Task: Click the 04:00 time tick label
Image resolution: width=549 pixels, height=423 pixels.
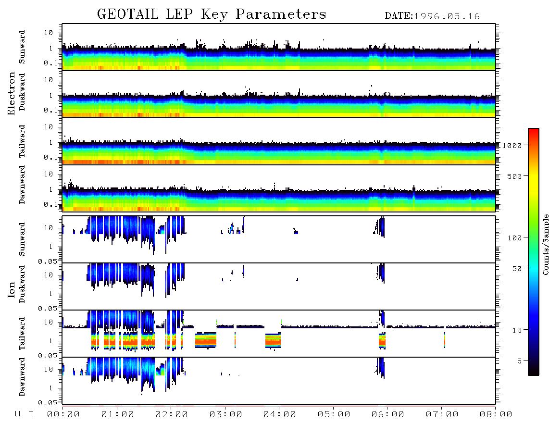Action: pyautogui.click(x=280, y=414)
